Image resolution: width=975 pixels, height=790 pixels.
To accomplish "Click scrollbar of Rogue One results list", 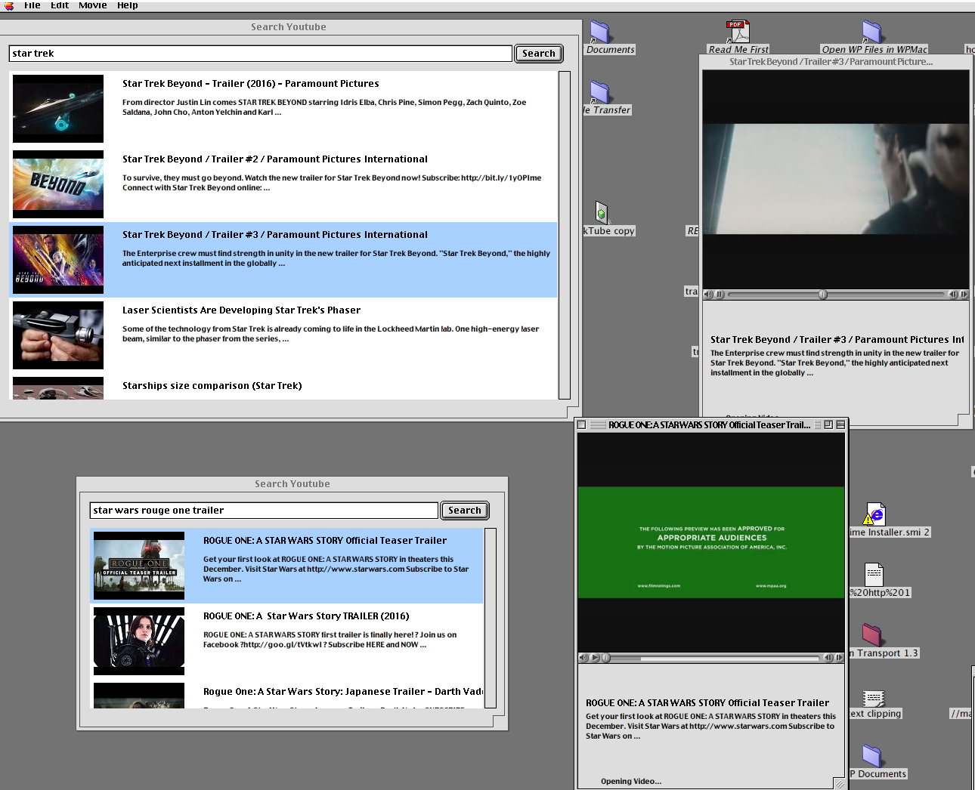I will pyautogui.click(x=491, y=618).
